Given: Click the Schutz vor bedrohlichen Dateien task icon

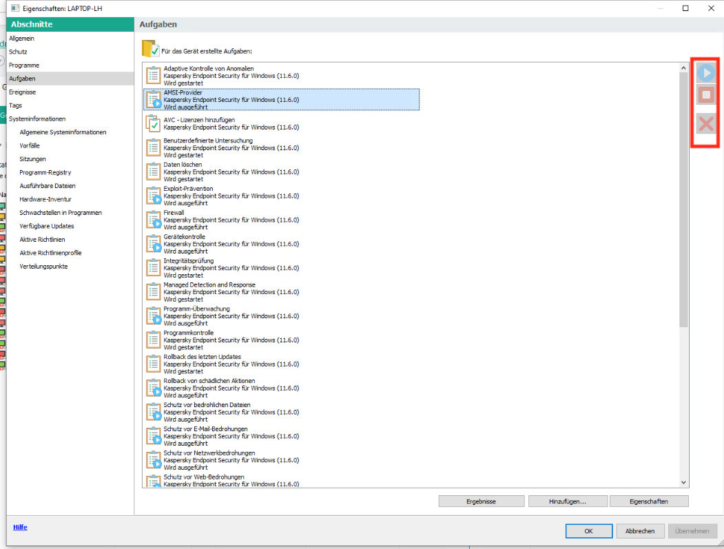Looking at the screenshot, I should click(154, 411).
